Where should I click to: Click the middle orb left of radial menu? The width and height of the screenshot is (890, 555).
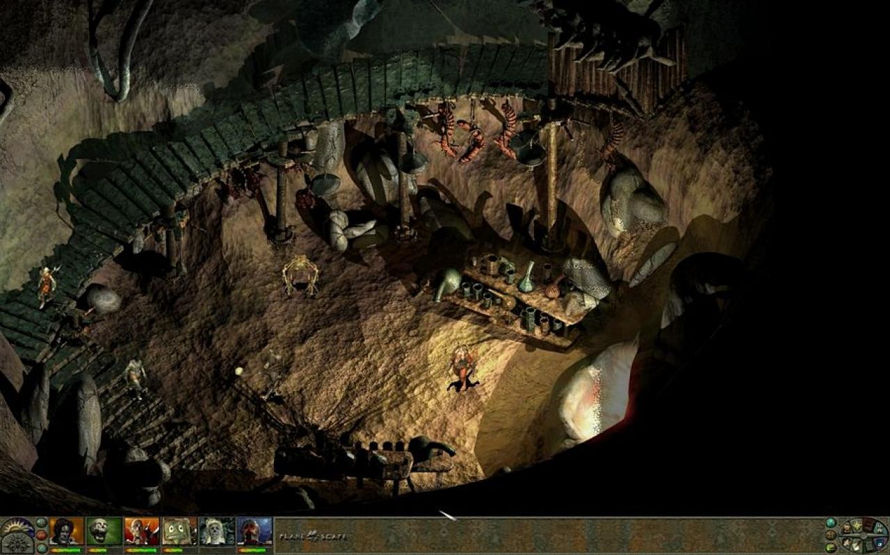[x=831, y=535]
